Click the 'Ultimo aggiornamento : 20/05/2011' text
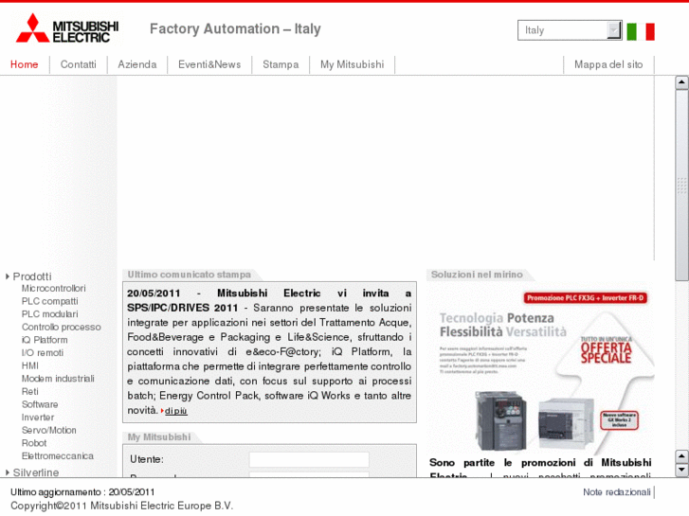 pyautogui.click(x=82, y=491)
